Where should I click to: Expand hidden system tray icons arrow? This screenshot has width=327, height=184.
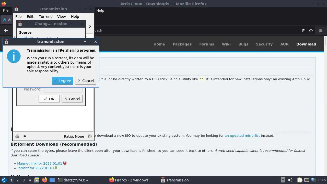[283, 180]
